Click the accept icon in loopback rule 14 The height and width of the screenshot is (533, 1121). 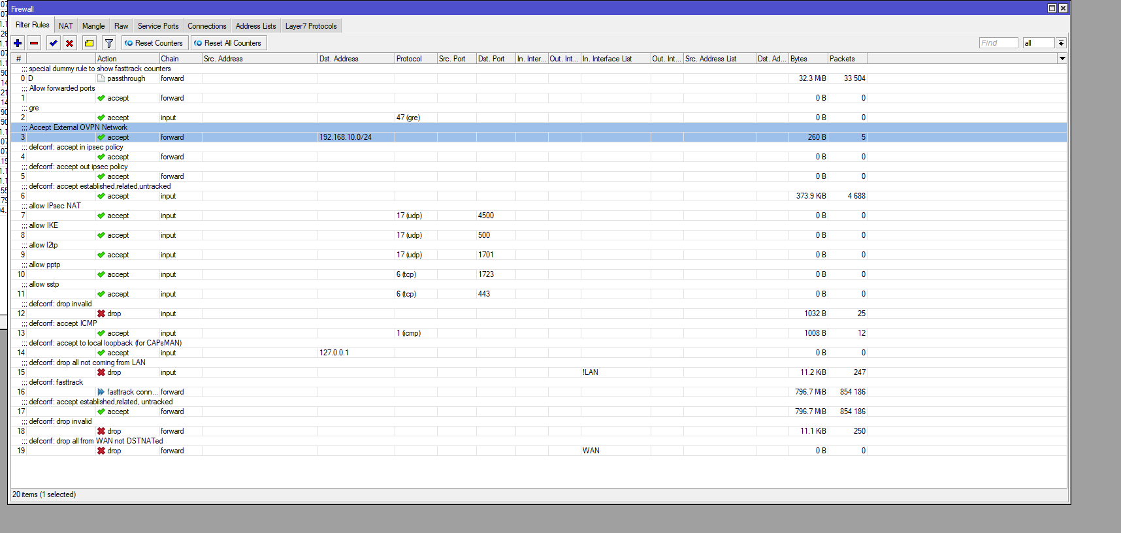pyautogui.click(x=101, y=353)
